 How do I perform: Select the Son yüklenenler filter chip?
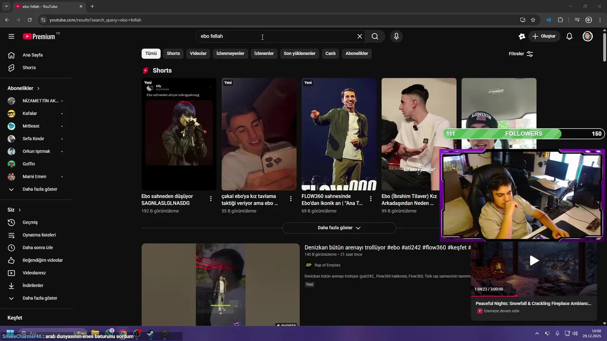pos(300,54)
